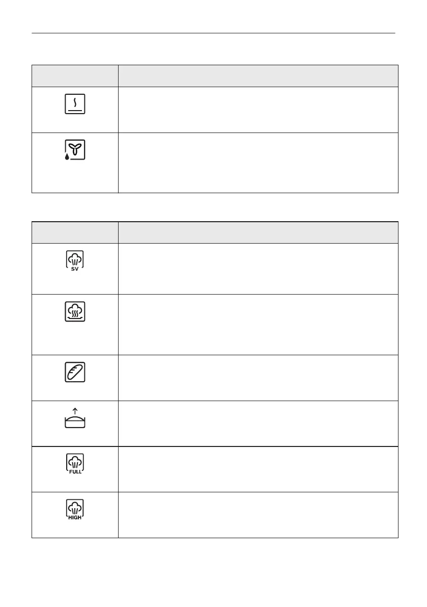This screenshot has height=607, width=427.
Task: Select the fan with water drop icon
Action: [x=75, y=149]
